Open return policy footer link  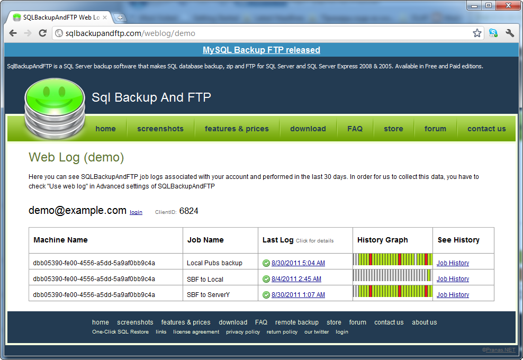point(282,332)
